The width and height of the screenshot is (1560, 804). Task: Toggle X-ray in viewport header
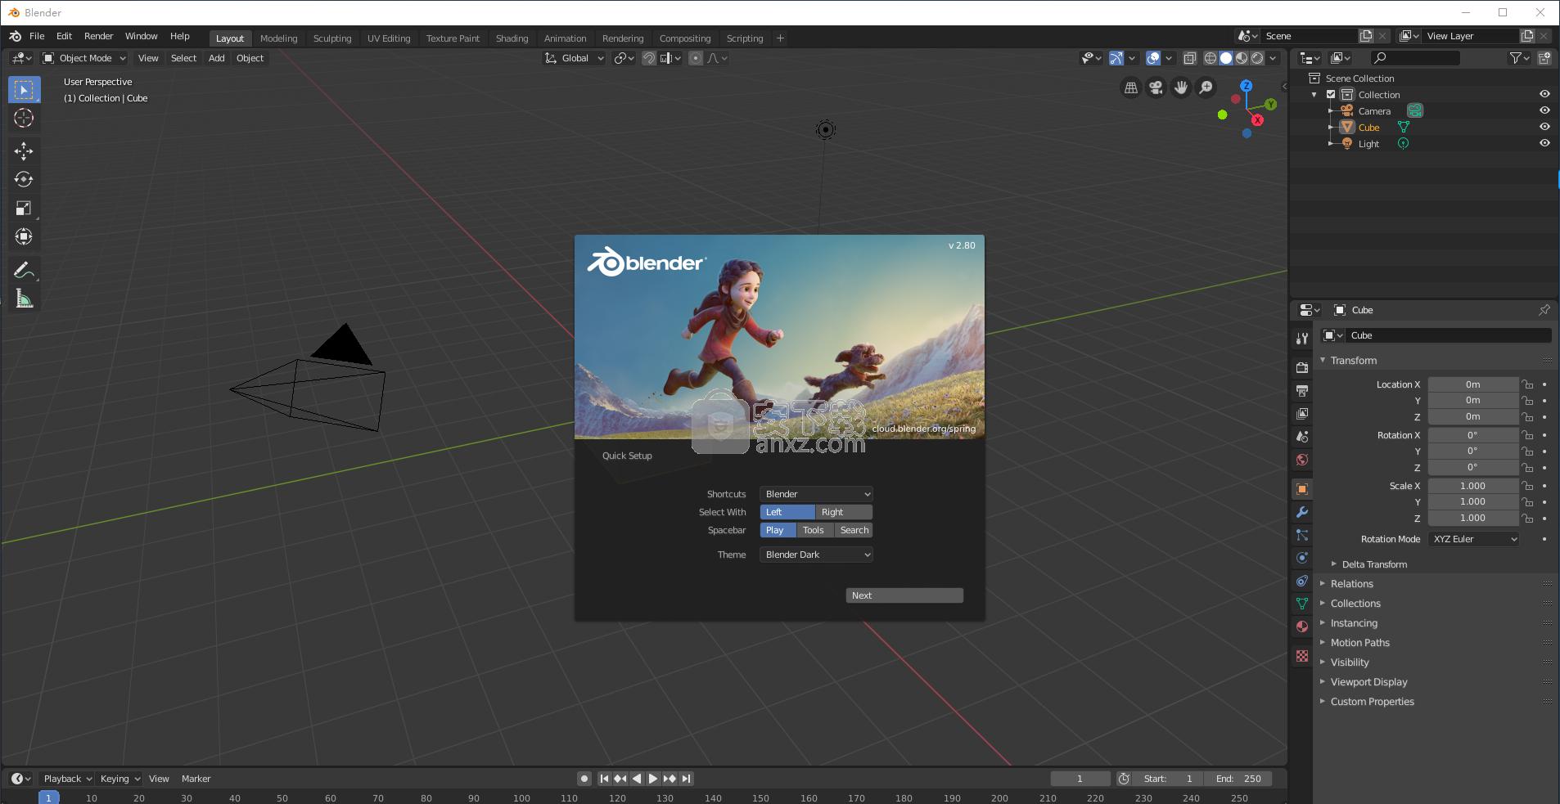[1190, 58]
